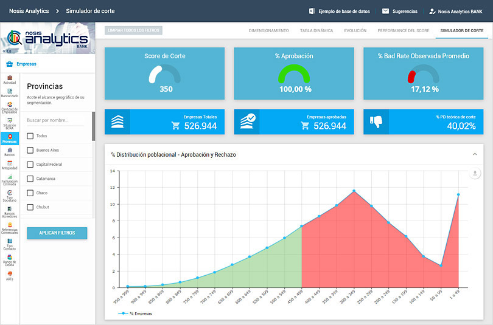Click the Simulador de corte breadcrumb text
Image resolution: width=493 pixels, height=325 pixels.
click(90, 11)
